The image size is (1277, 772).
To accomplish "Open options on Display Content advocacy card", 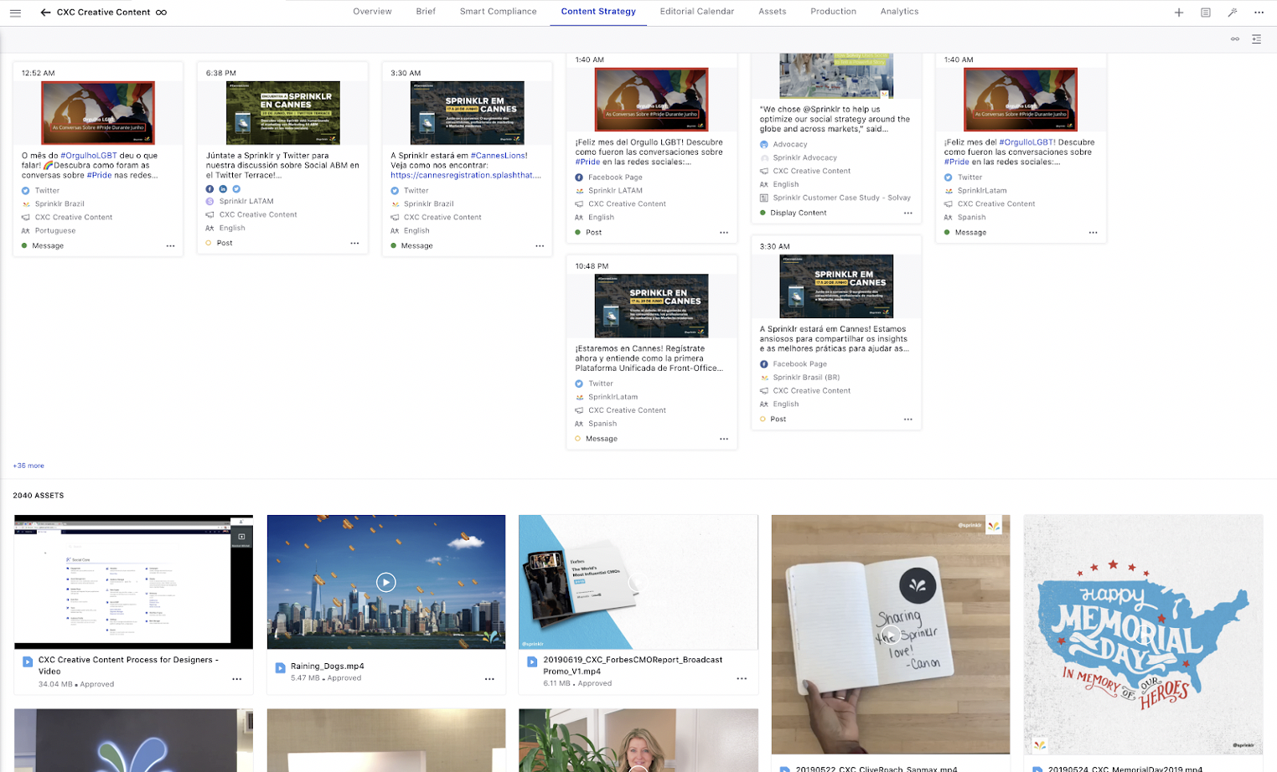I will 908,214.
